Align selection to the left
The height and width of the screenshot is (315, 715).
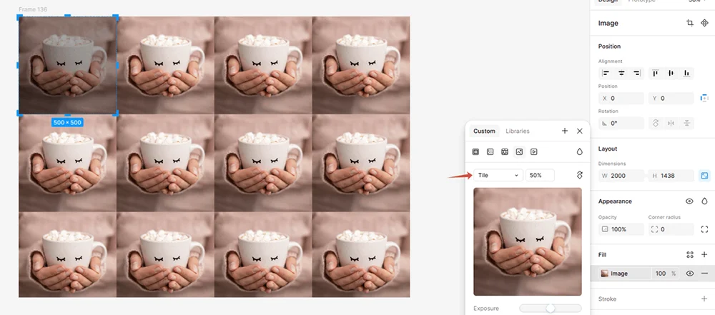tap(606, 73)
